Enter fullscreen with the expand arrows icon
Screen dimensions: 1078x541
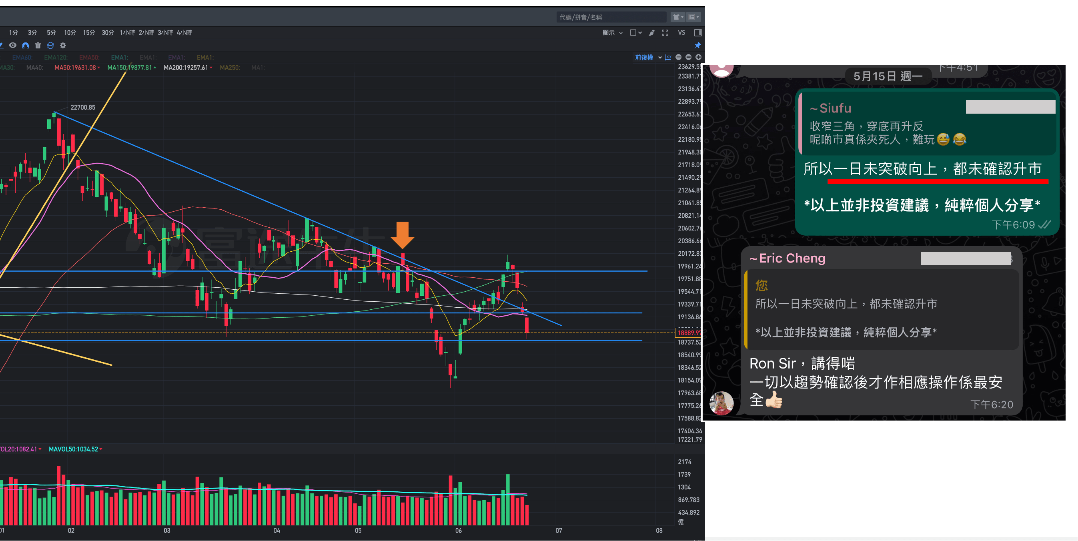[x=665, y=33]
